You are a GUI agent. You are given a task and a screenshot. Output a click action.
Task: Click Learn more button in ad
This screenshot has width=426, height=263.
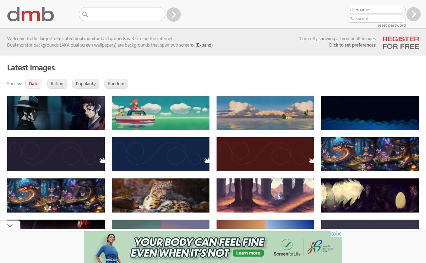click(248, 253)
